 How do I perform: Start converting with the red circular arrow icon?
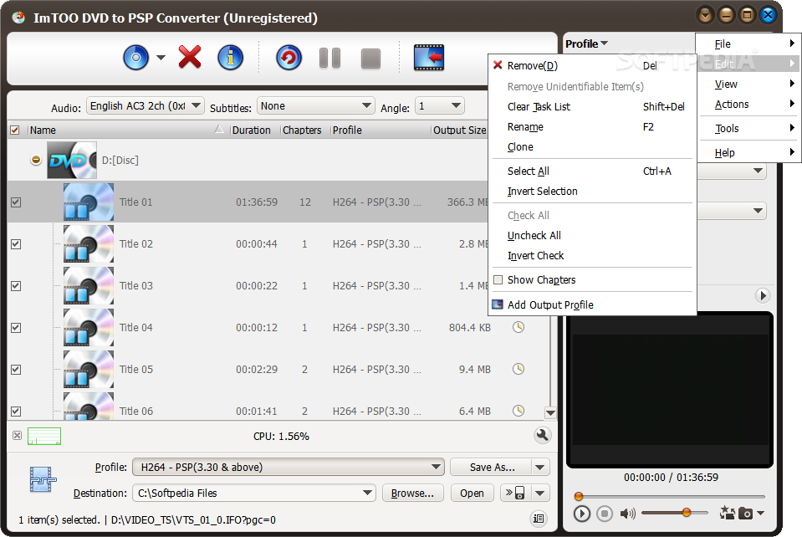click(x=289, y=57)
